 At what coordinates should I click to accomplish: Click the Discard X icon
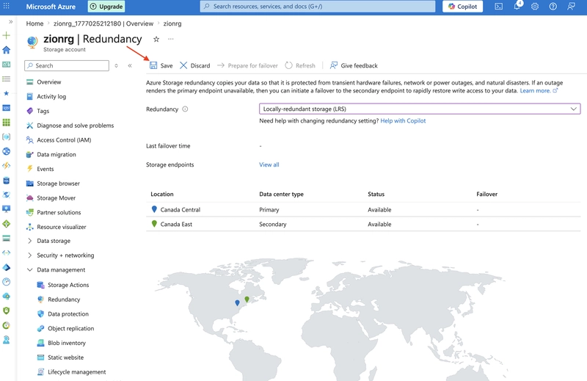point(183,65)
